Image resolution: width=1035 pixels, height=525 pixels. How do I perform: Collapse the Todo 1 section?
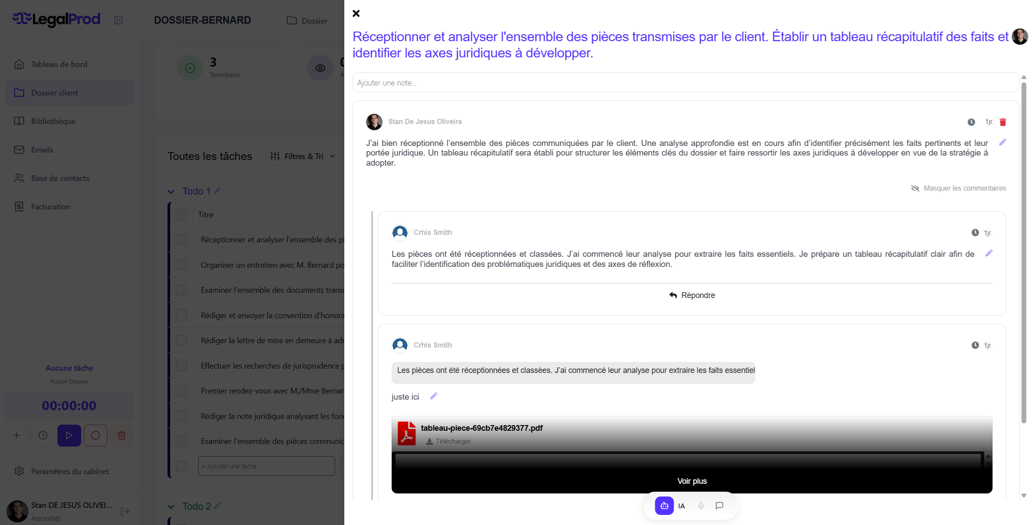[x=171, y=191]
